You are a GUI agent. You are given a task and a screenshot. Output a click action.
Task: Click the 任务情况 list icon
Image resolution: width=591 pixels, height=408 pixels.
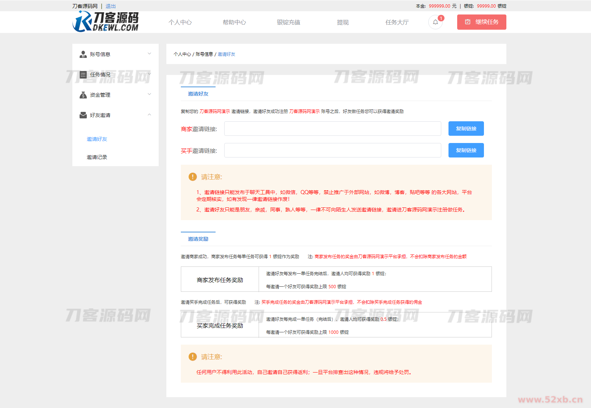pos(83,75)
